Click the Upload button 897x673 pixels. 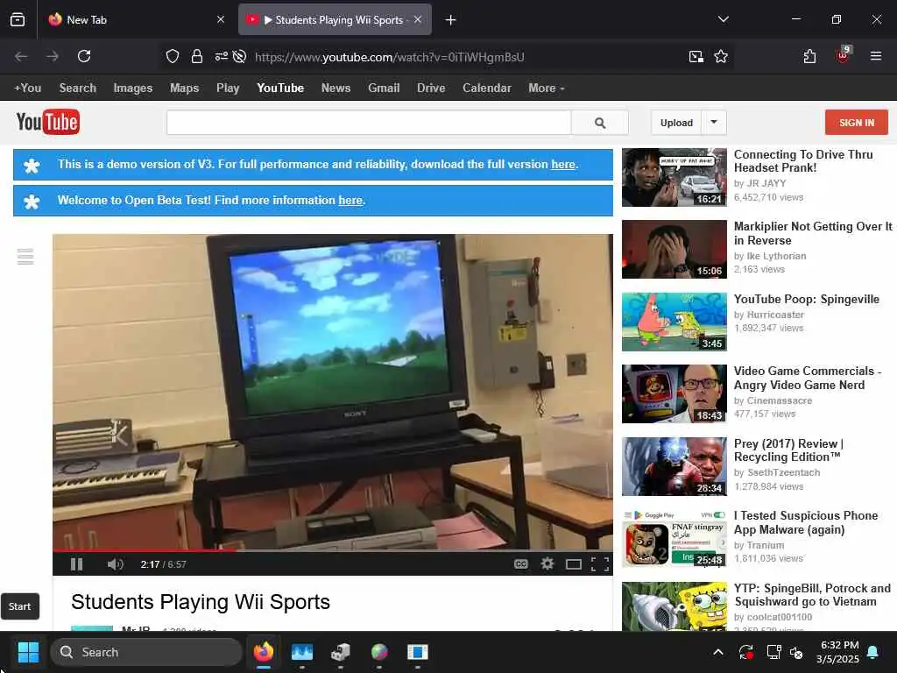click(676, 123)
